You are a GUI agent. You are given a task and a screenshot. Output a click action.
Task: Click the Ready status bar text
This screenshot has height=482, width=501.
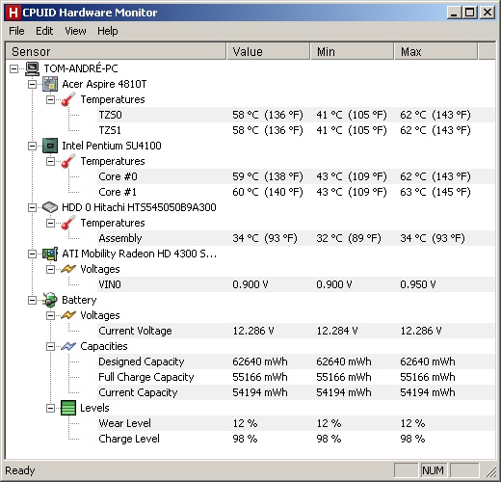tap(20, 470)
